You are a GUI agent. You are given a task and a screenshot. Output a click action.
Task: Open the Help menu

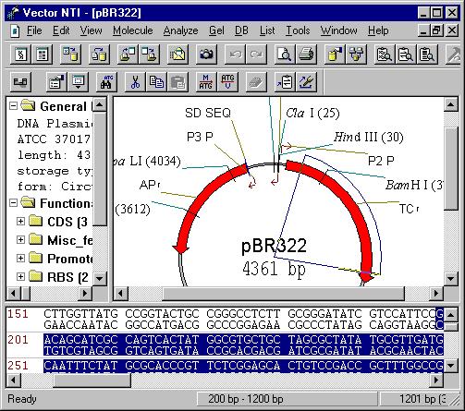[378, 30]
